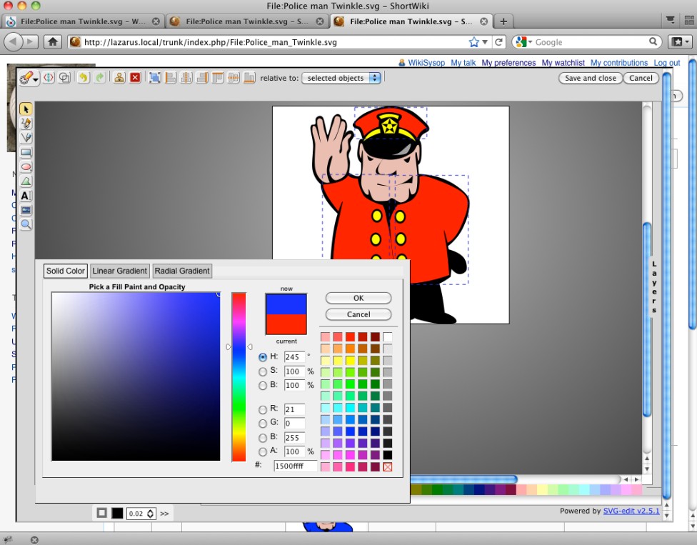Choose the Path polygon tool
Image resolution: width=697 pixels, height=545 pixels.
click(26, 181)
